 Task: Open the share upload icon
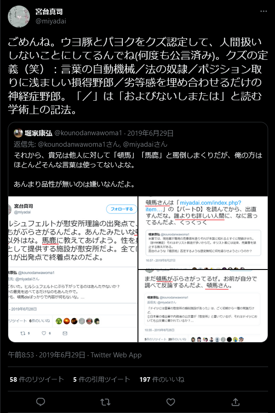[235, 402]
